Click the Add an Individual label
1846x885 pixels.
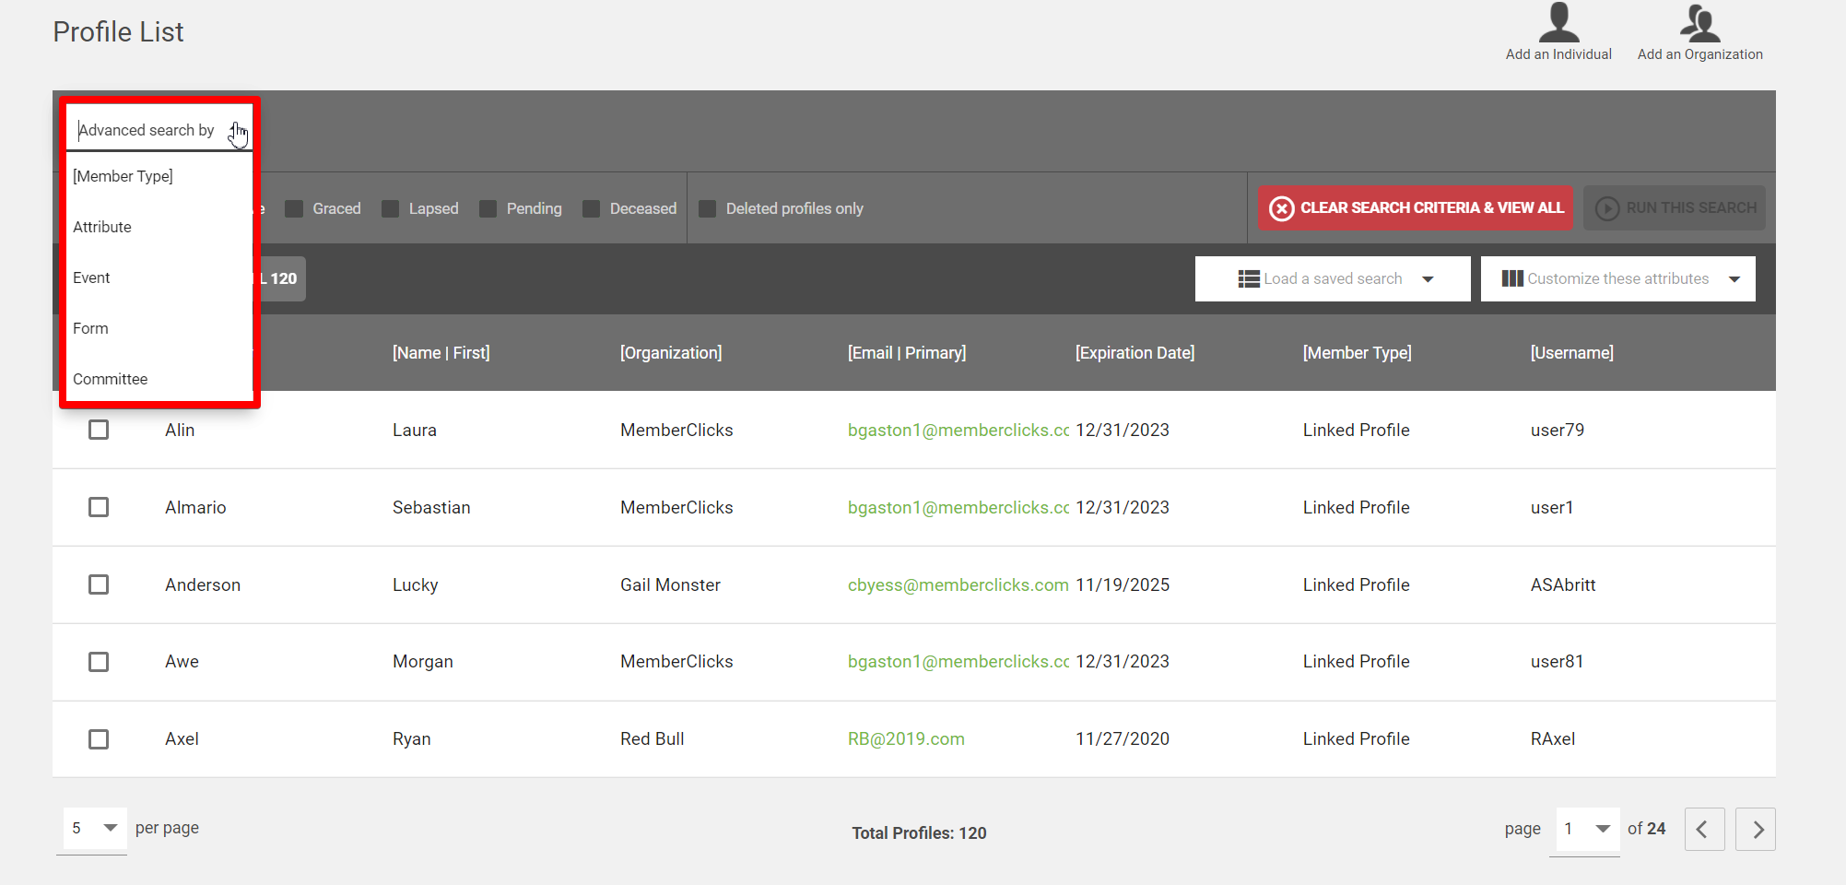click(x=1558, y=54)
